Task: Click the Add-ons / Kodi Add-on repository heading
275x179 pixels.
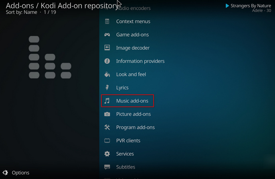Action: pos(62,6)
